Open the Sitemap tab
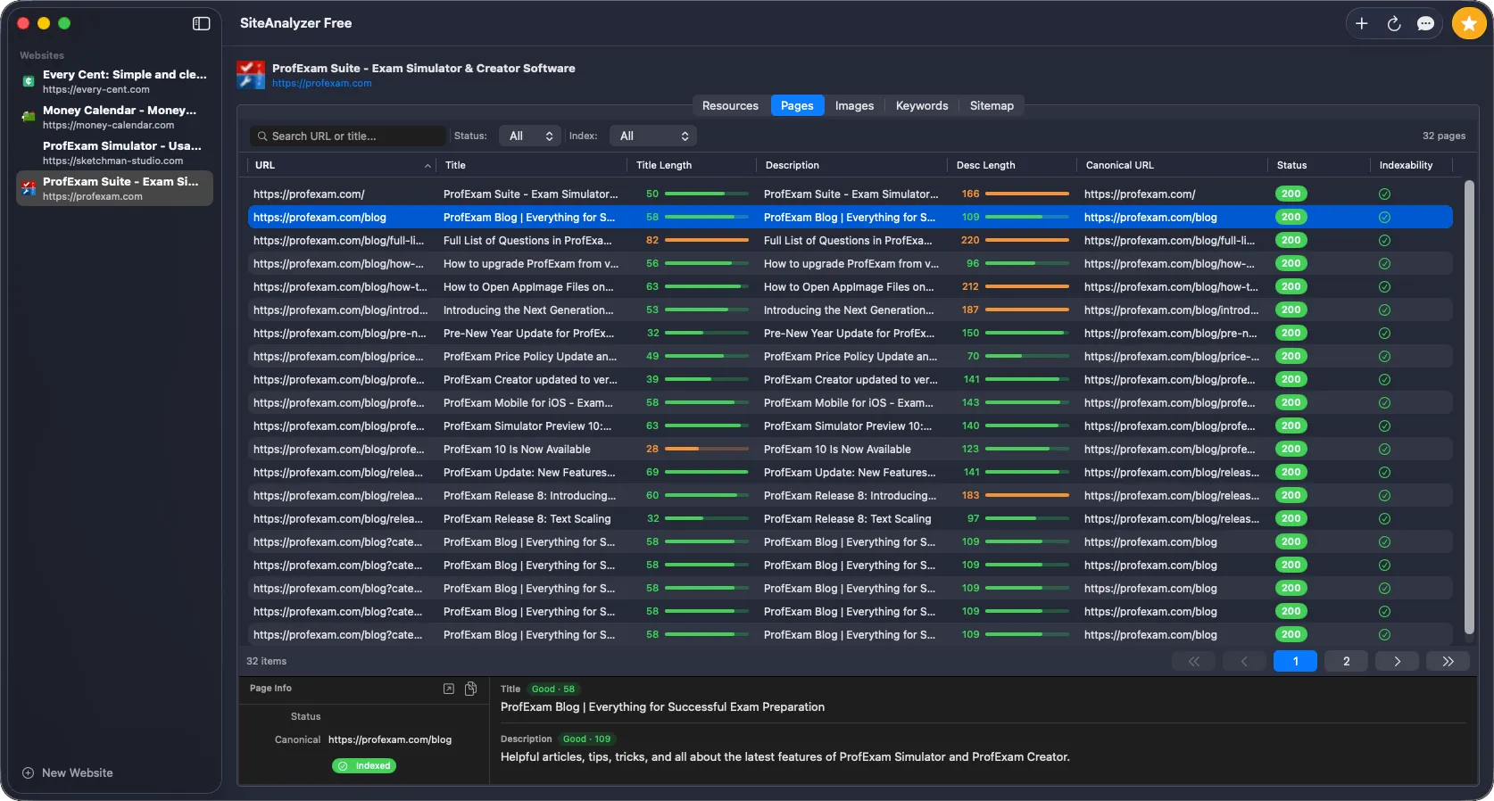 [992, 105]
